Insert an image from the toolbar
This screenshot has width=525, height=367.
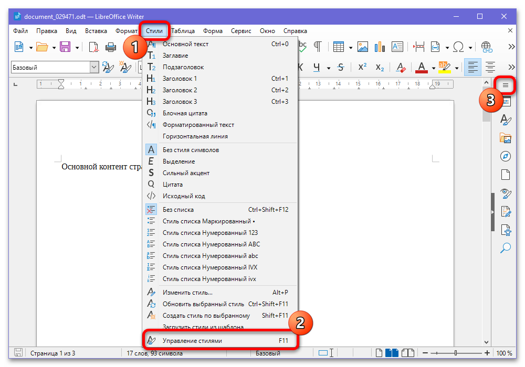point(363,47)
